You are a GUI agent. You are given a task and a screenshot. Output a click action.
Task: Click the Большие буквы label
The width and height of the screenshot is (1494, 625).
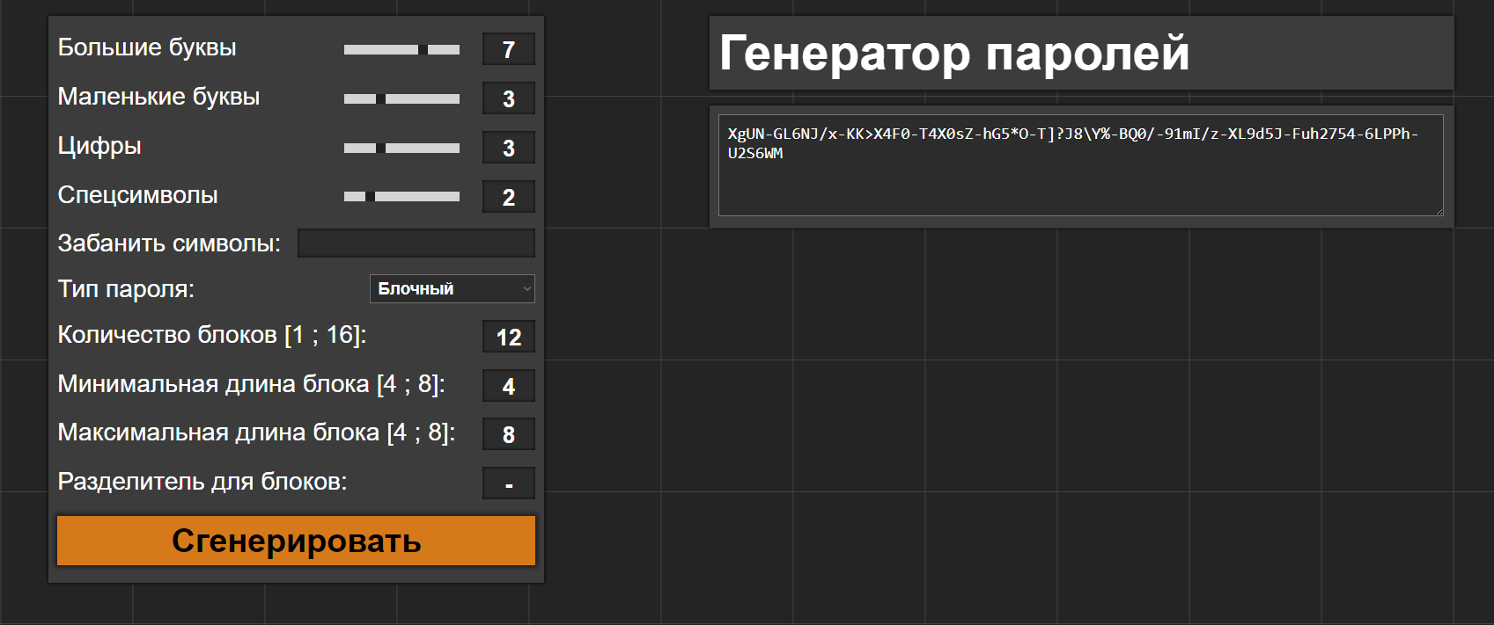click(147, 47)
